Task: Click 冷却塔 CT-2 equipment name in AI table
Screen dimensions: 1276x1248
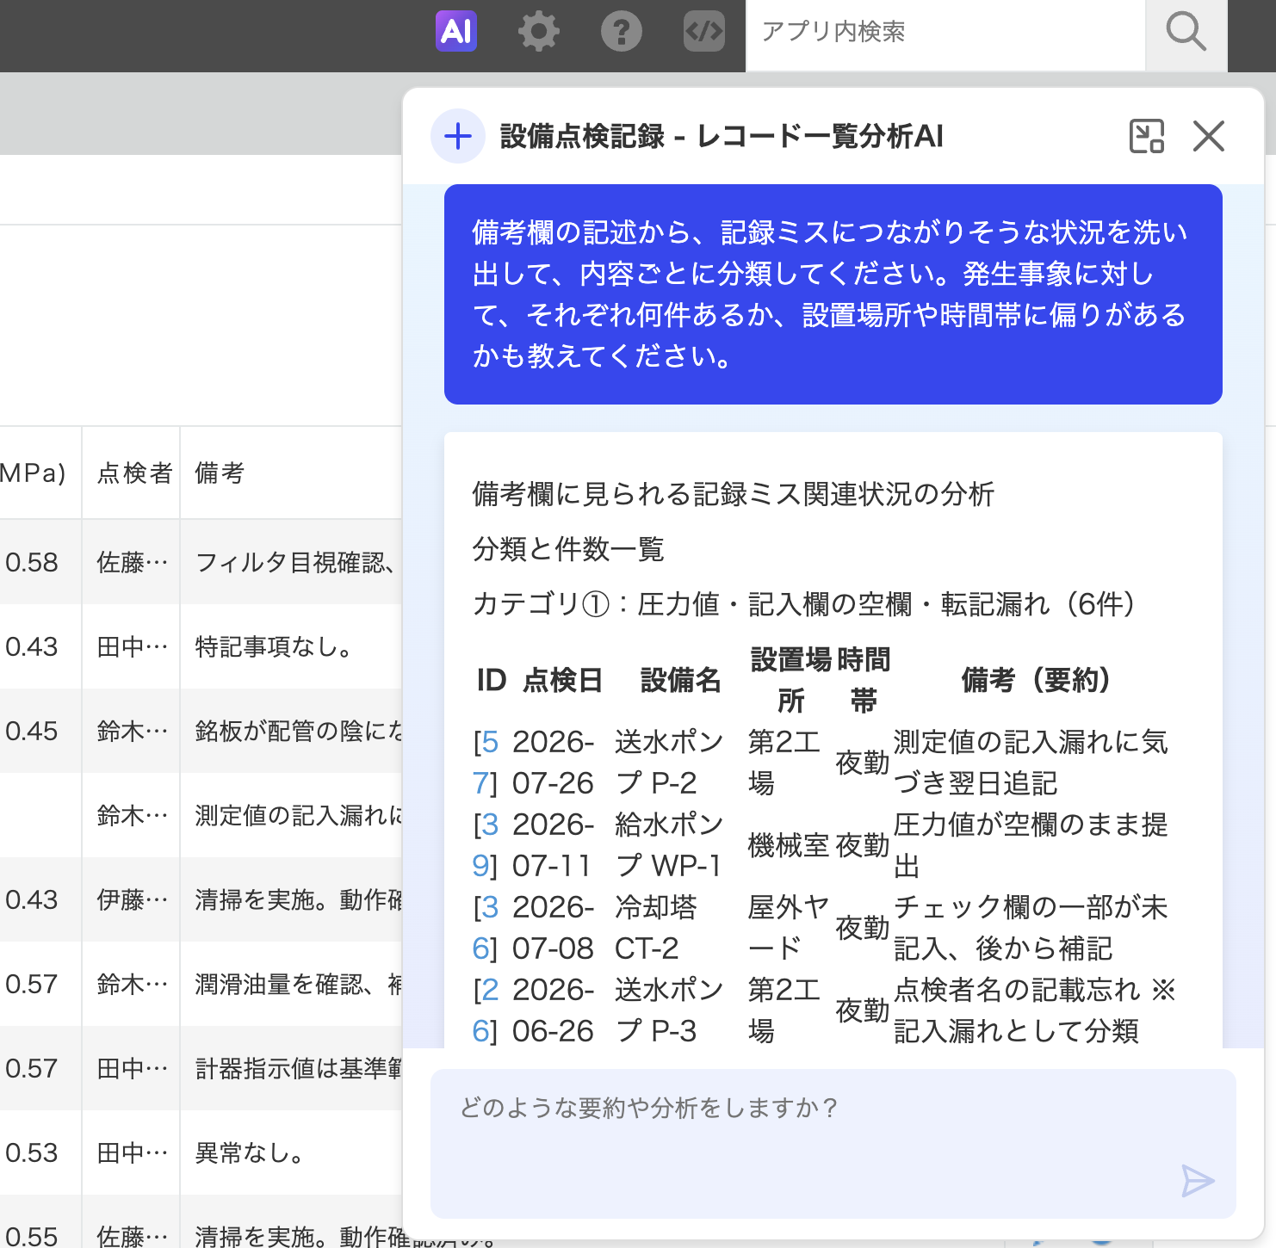Action: 656,928
